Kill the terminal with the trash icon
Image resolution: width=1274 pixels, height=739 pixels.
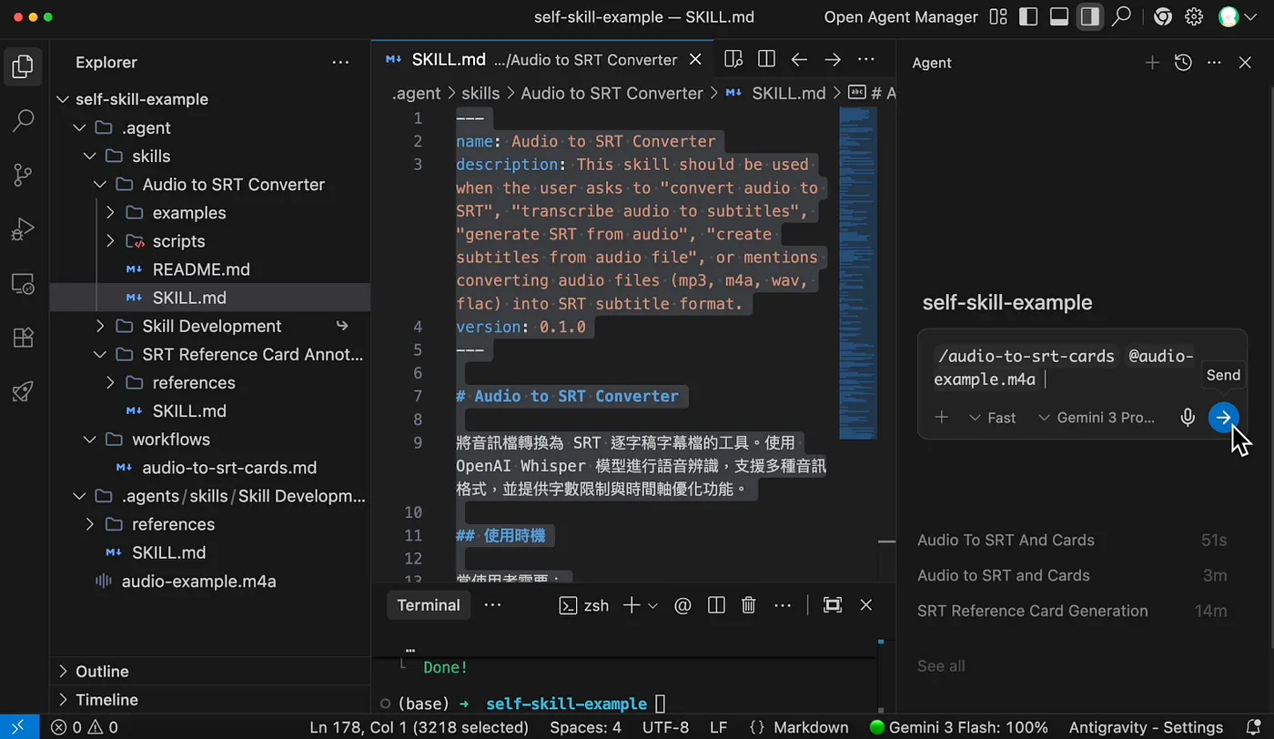point(748,605)
